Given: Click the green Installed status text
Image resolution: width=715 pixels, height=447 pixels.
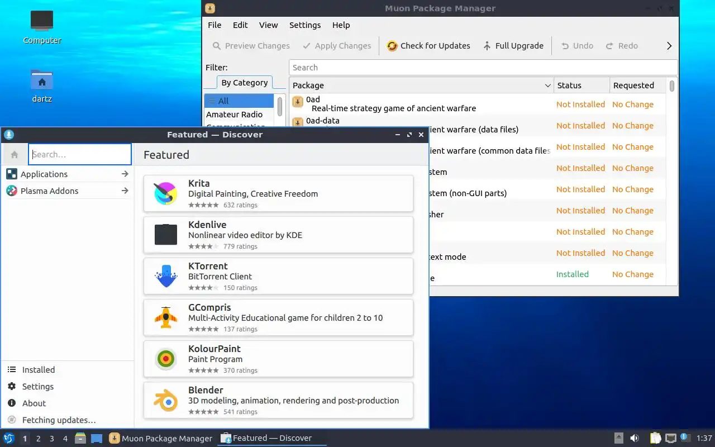Looking at the screenshot, I should coord(572,274).
